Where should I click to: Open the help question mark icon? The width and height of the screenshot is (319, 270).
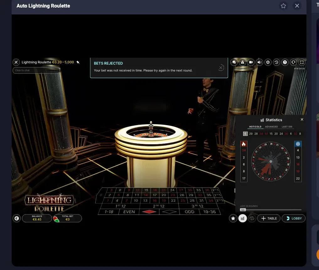[285, 62]
